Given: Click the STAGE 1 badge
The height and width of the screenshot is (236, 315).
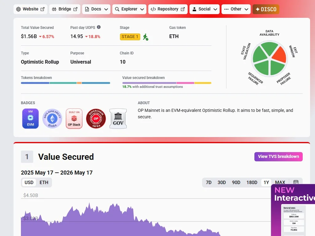Looking at the screenshot, I should (x=130, y=37).
